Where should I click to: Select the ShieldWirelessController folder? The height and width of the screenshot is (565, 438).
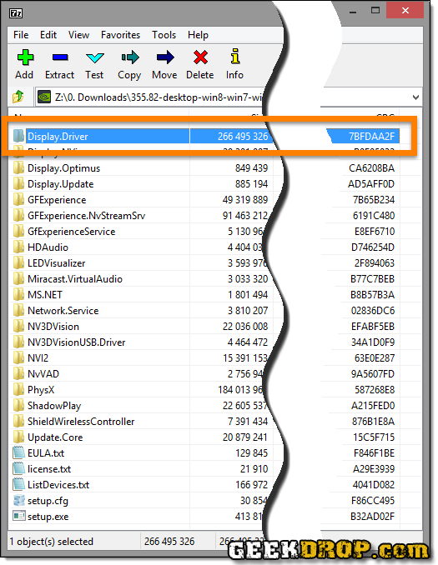pyautogui.click(x=81, y=422)
